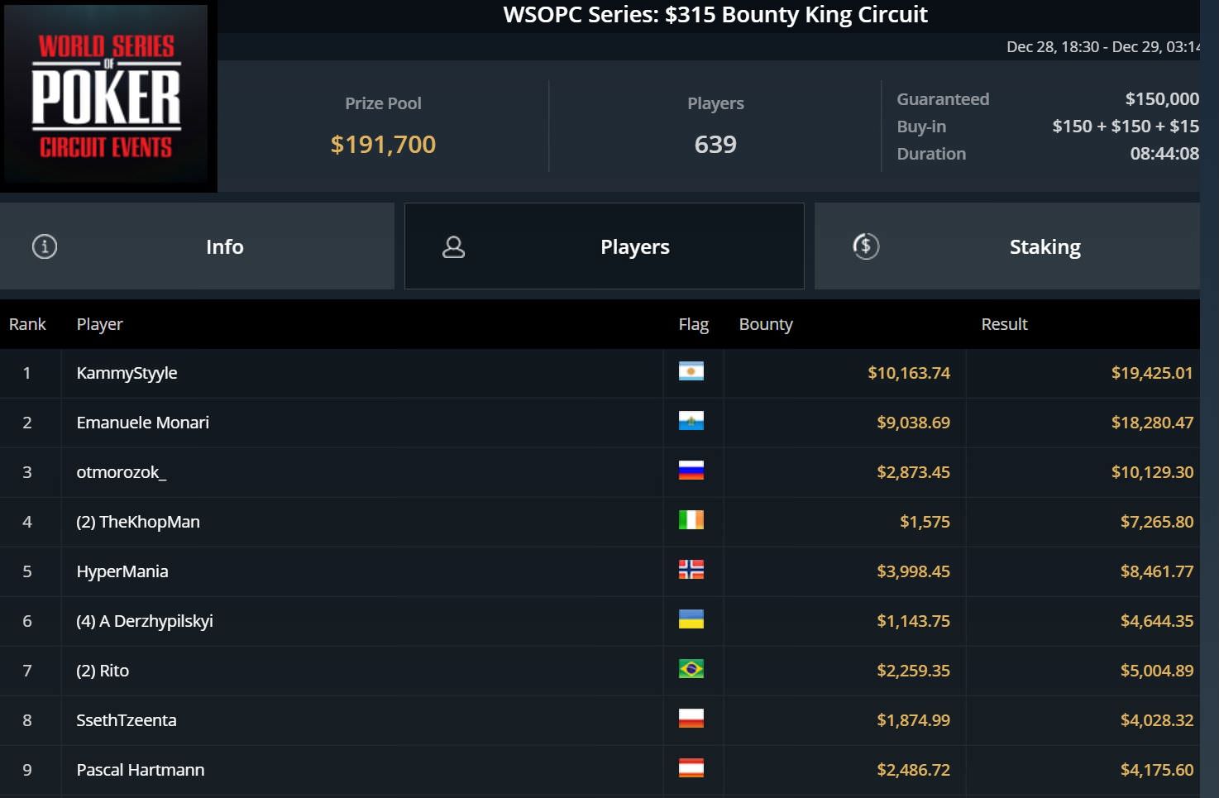Open player Emanuele Monari's entry
1219x798 pixels.
click(x=143, y=423)
